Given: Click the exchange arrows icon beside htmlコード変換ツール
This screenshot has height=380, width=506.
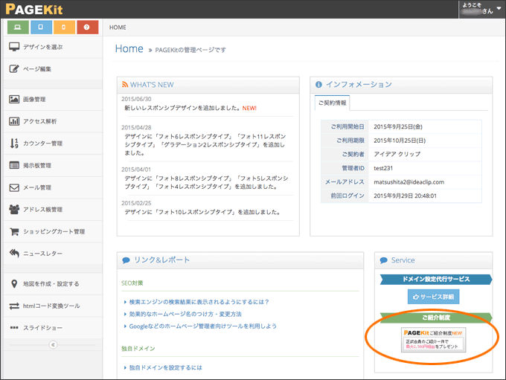Looking at the screenshot, I should 14,306.
